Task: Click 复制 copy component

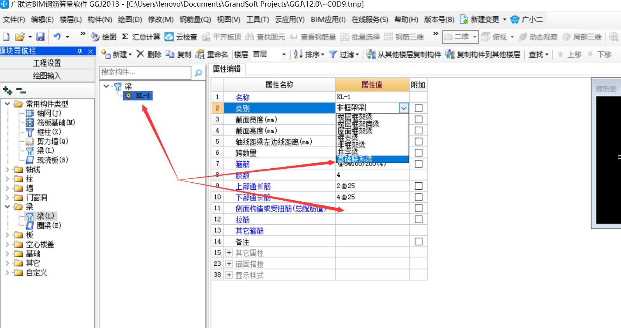Action: click(178, 54)
